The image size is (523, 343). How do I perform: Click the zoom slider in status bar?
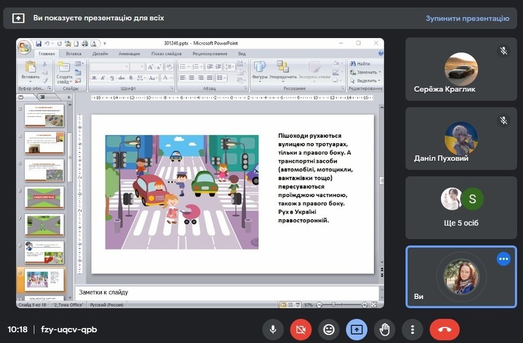335,304
